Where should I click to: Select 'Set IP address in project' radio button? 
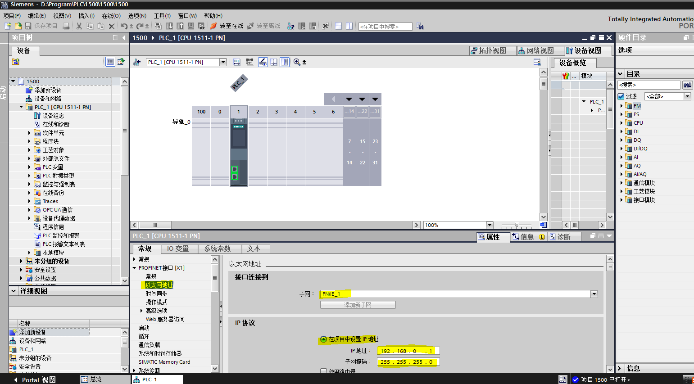[x=323, y=339]
